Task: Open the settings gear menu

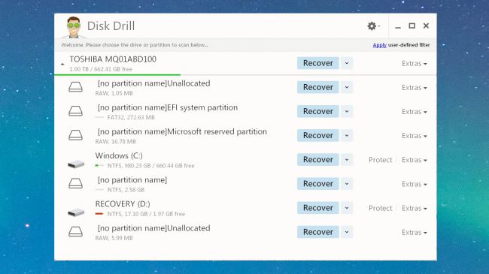Action: 373,26
